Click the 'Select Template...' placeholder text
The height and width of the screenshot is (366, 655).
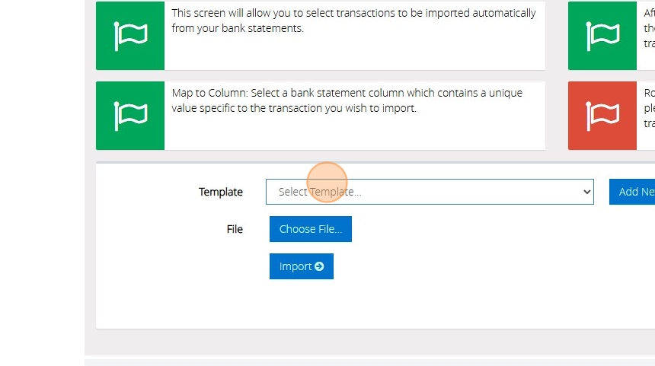pyautogui.click(x=320, y=192)
